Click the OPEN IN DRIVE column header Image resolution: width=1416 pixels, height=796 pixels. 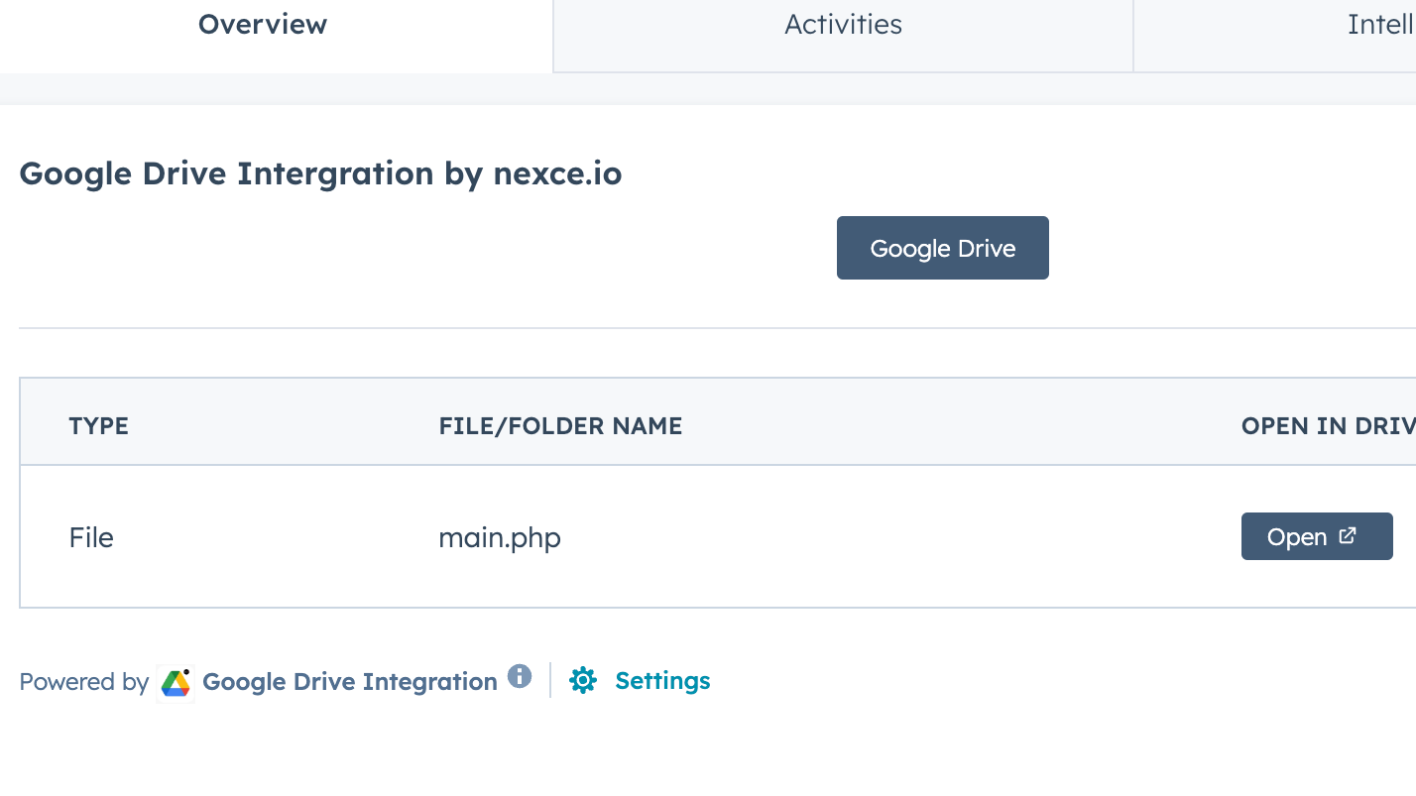click(x=1328, y=426)
